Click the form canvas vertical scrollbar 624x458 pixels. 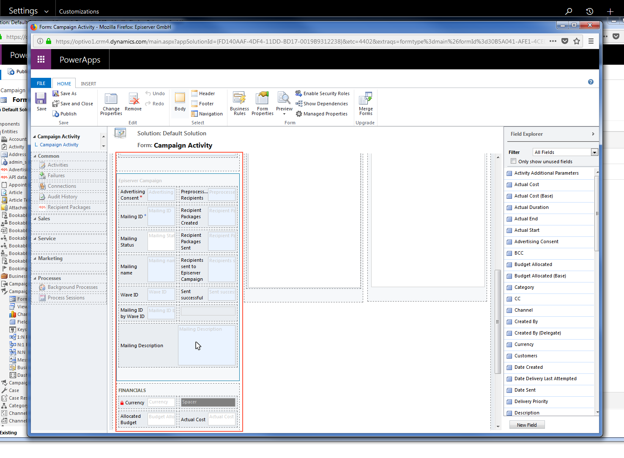[498, 321]
